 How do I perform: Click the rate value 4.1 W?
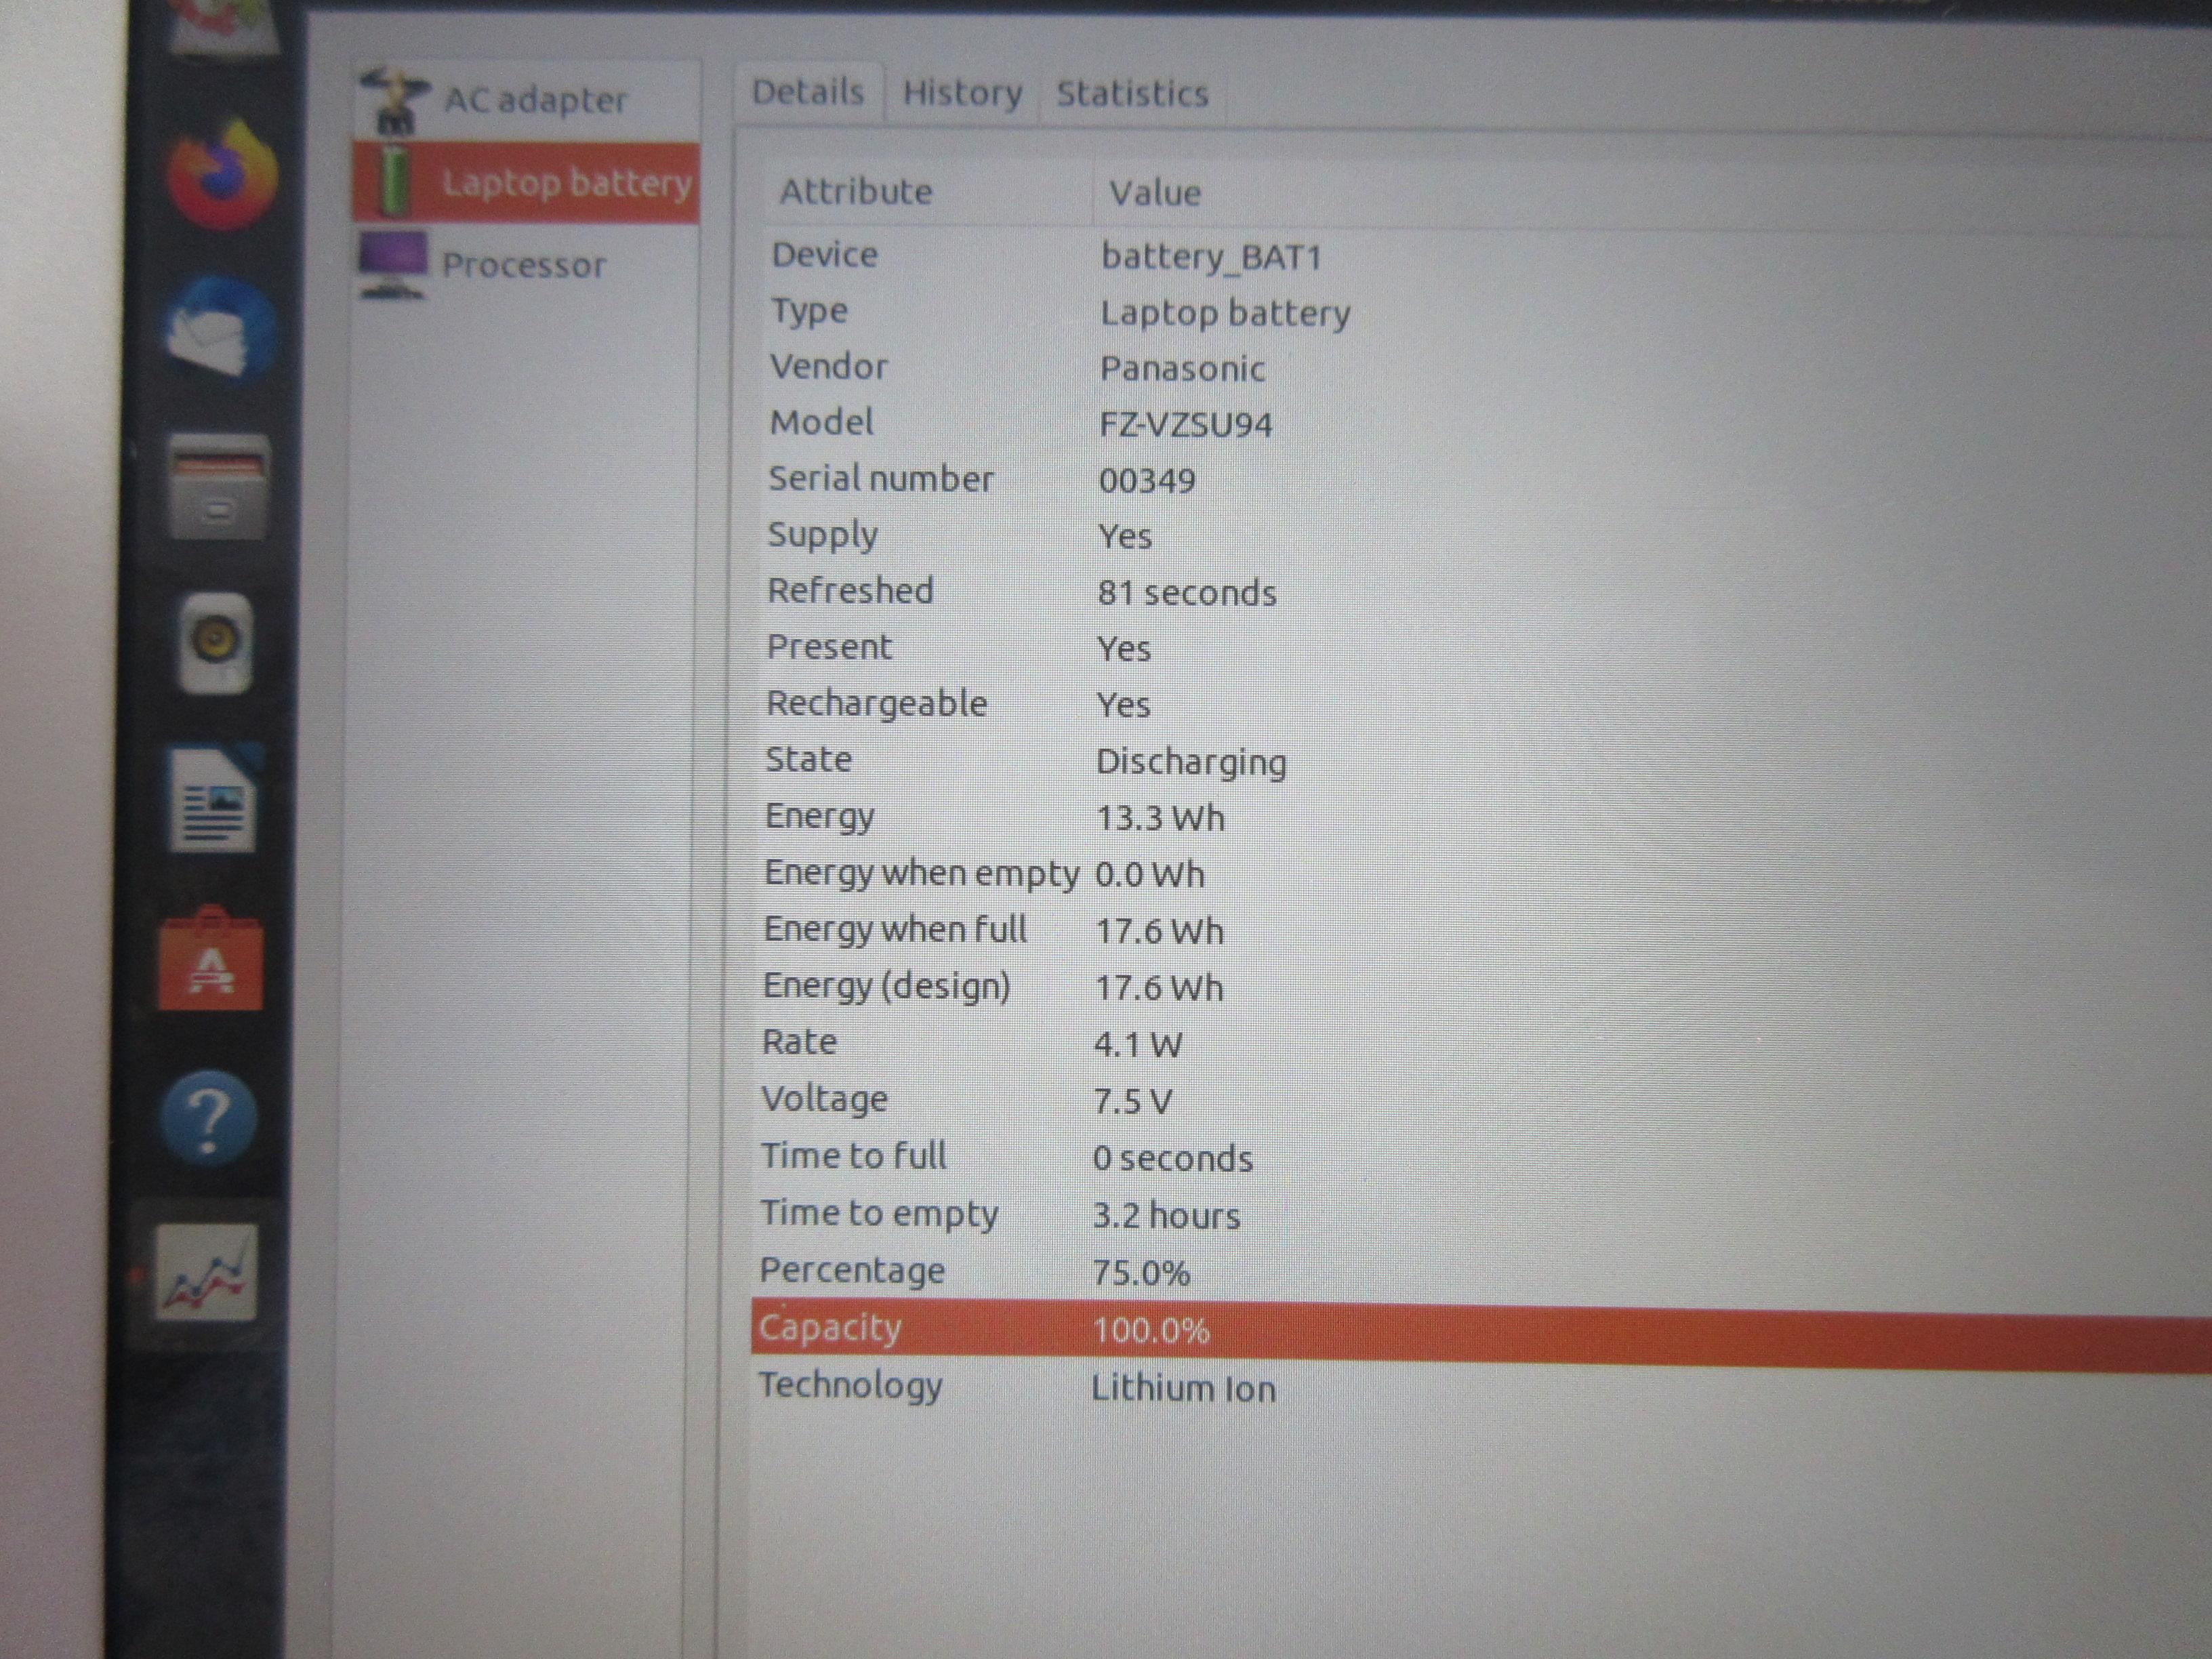[1138, 1046]
